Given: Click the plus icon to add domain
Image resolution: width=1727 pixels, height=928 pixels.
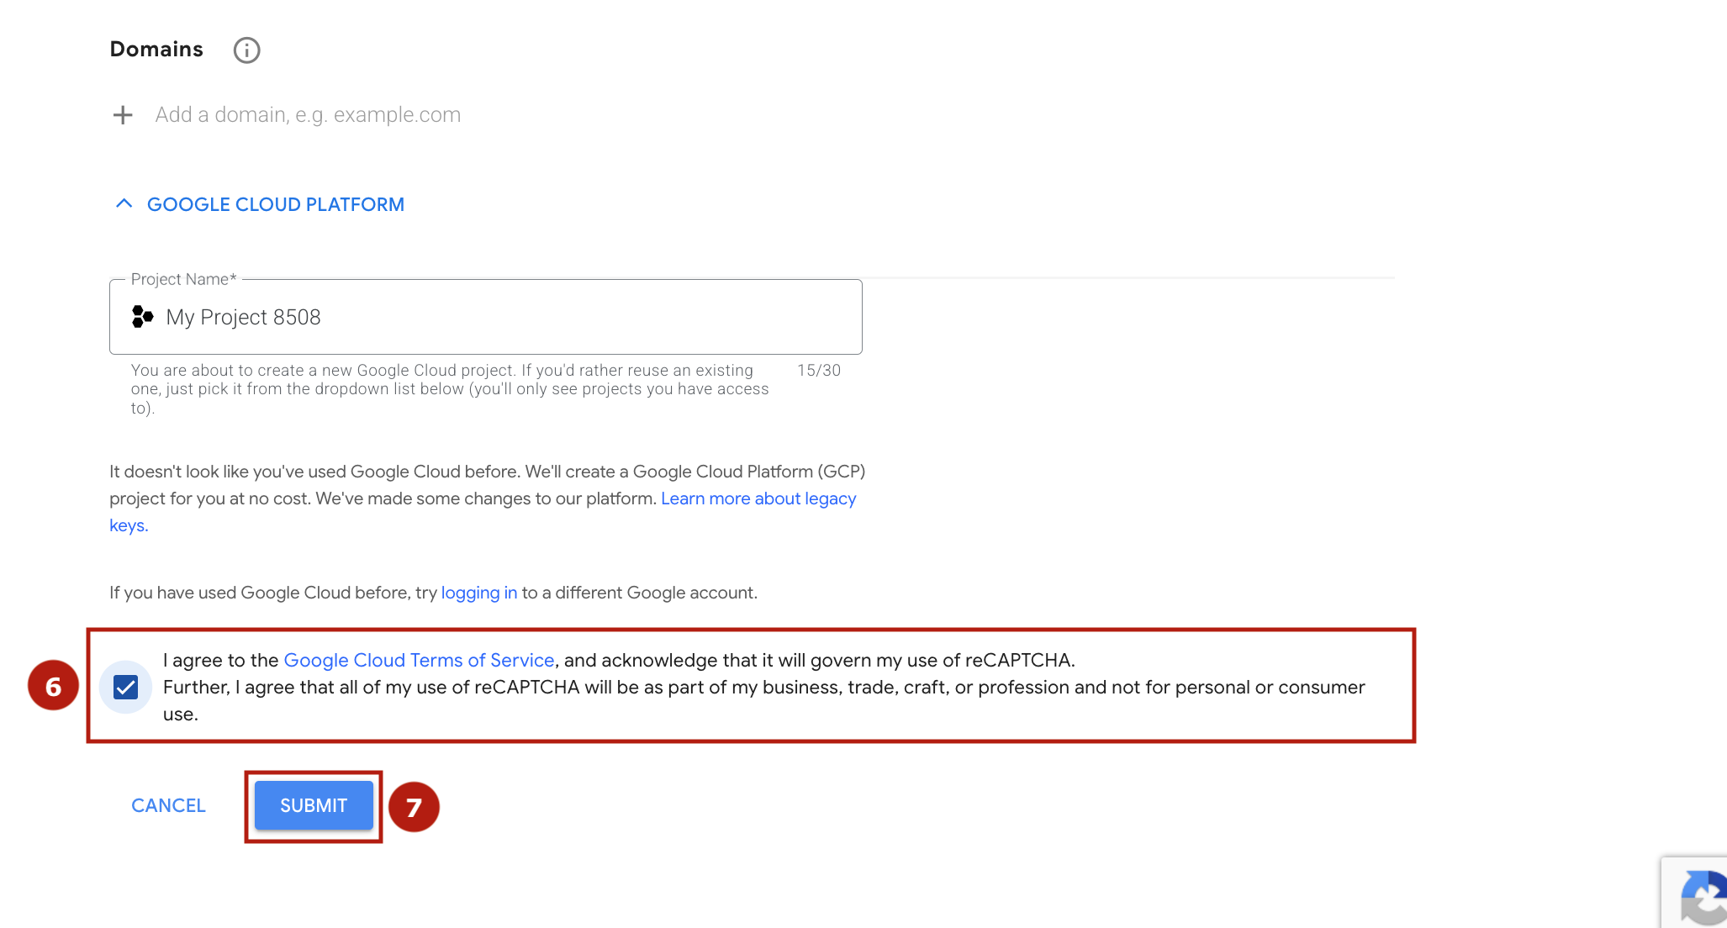Looking at the screenshot, I should point(123,115).
